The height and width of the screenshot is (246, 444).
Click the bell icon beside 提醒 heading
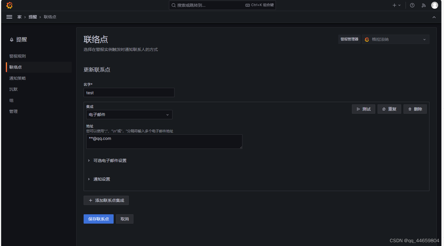pyautogui.click(x=12, y=39)
